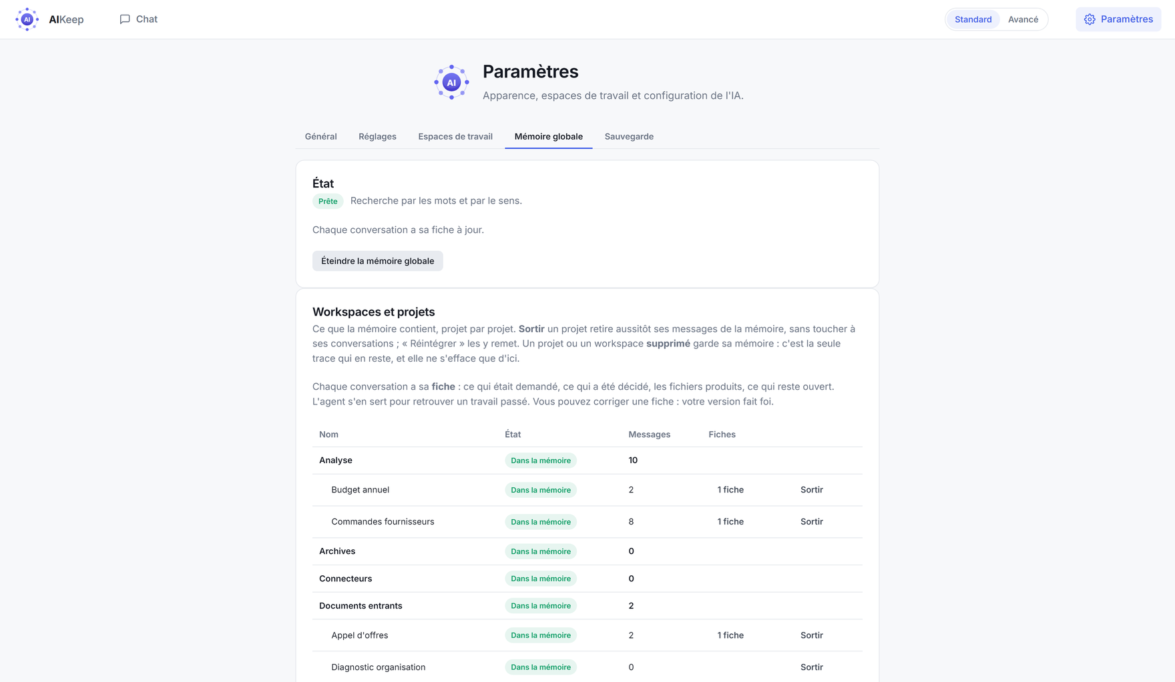The height and width of the screenshot is (682, 1175).
Task: Switch to Standard mode
Action: [x=973, y=19]
